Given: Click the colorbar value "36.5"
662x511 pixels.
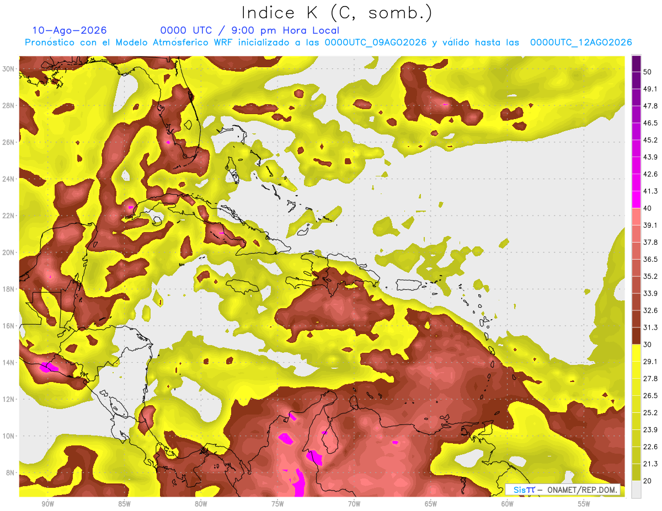Looking at the screenshot, I should (x=650, y=259).
